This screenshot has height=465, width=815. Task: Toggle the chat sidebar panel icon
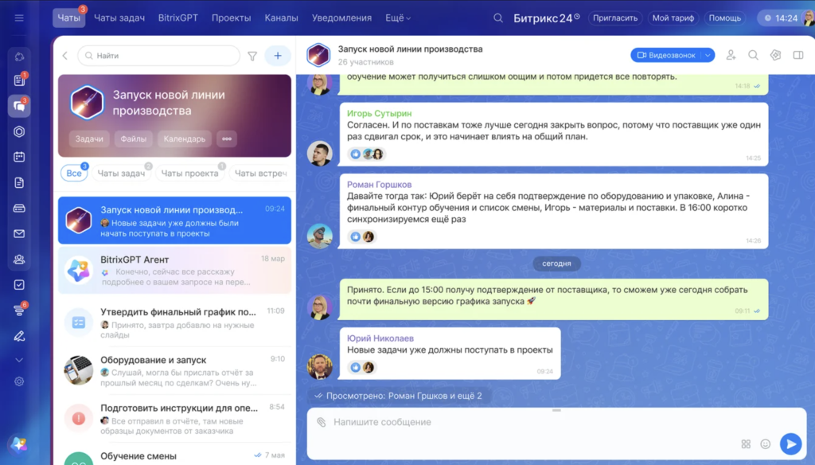click(x=797, y=55)
